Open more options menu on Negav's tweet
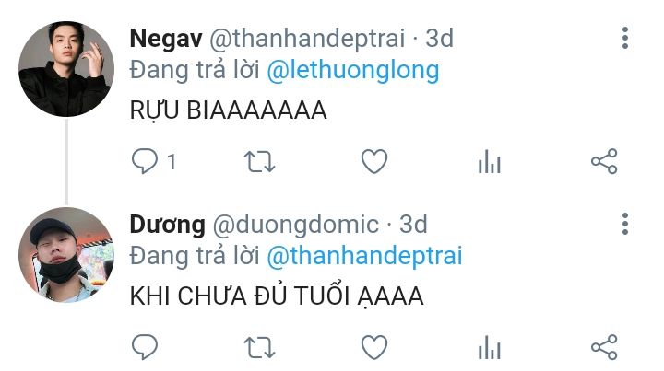This screenshot has height=371, width=664. click(625, 38)
